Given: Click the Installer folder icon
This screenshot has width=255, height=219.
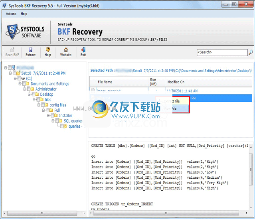Looking at the screenshot, I should click(x=56, y=115).
